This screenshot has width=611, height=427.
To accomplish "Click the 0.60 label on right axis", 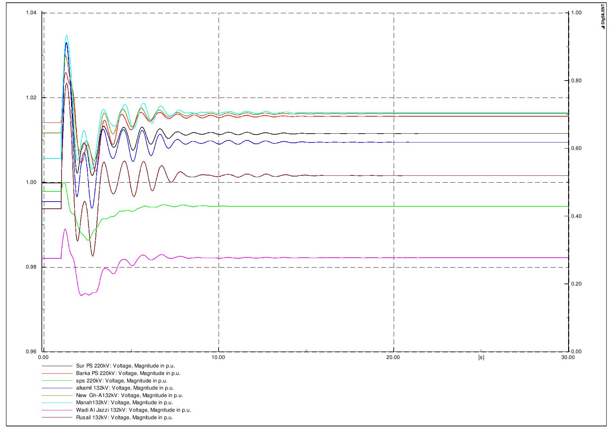I will tap(577, 149).
